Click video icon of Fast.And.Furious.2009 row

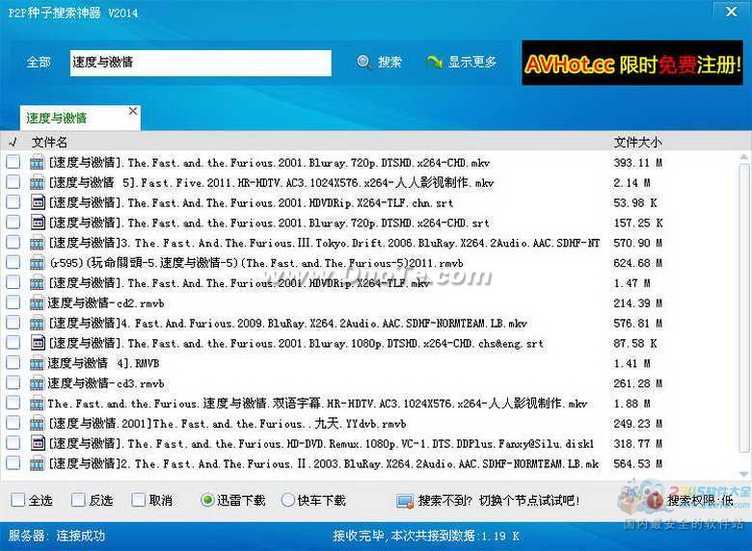click(37, 324)
